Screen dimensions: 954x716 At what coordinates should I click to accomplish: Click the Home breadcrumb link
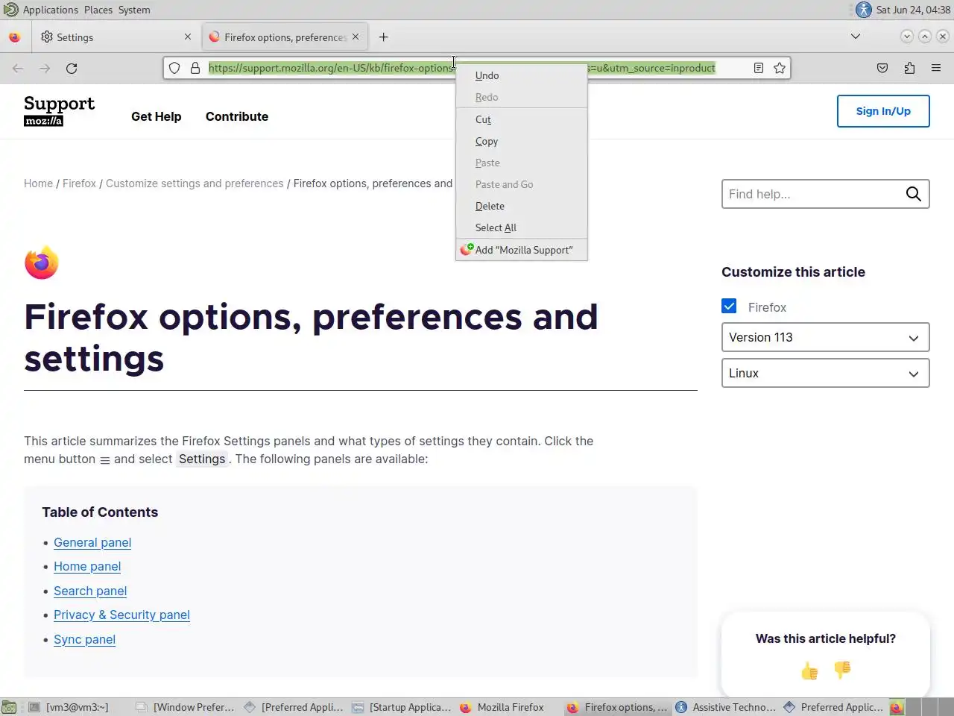click(x=38, y=183)
